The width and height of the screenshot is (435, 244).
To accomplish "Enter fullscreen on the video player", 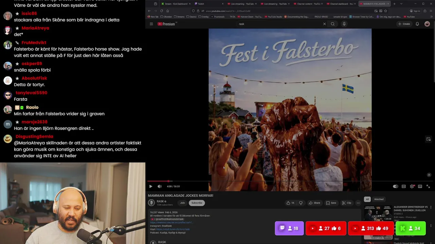I will point(428,186).
